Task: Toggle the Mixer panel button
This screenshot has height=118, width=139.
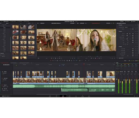Action: (x=122, y=21)
